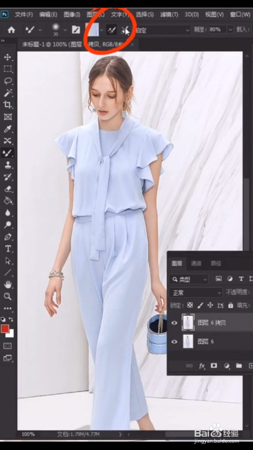Open the 潮湿 wet percentage dropdown arrow

pos(230,30)
